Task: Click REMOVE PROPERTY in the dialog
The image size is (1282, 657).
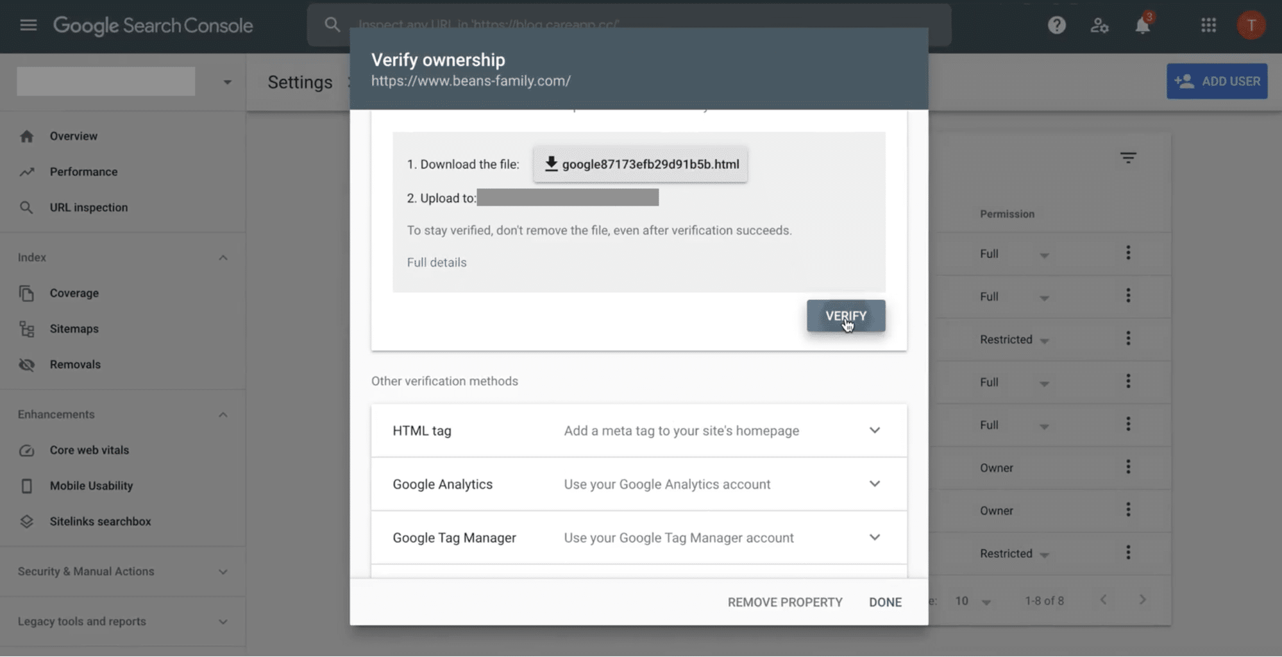Action: click(x=784, y=602)
